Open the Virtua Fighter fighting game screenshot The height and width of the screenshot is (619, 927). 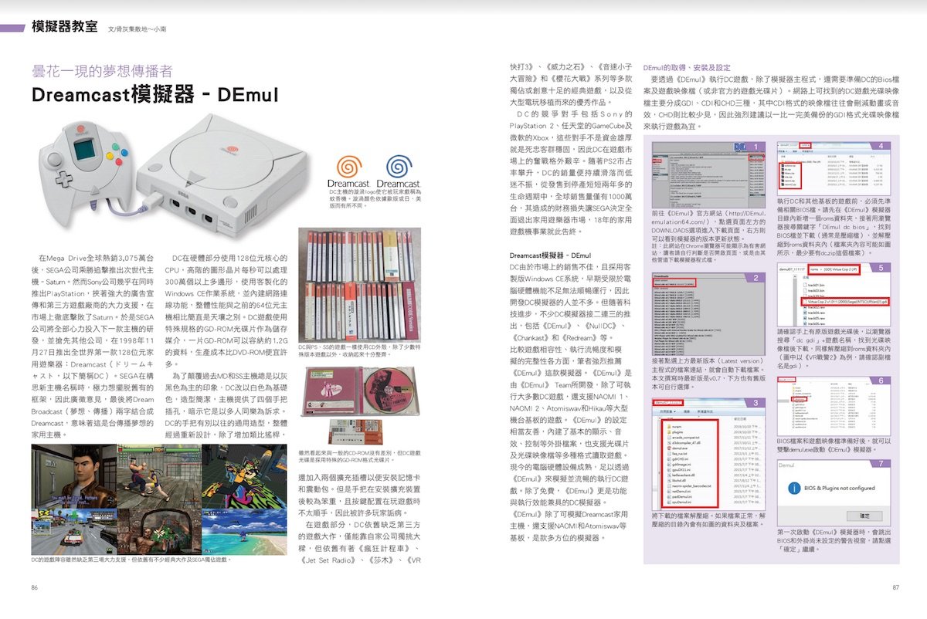coord(159,475)
